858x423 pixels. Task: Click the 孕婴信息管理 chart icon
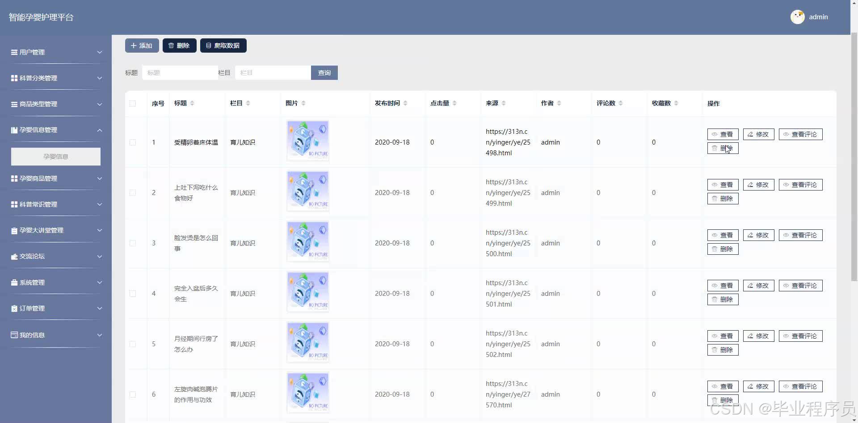click(14, 130)
